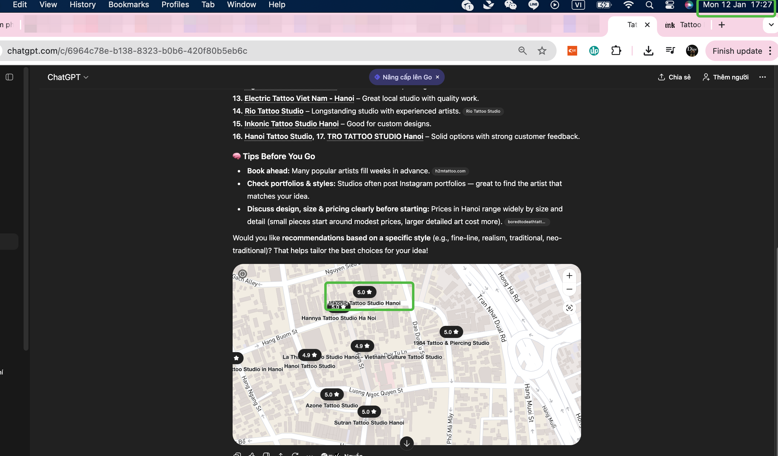Open the Wi-Fi status menu
Screen dimensions: 778x456
[x=628, y=5]
